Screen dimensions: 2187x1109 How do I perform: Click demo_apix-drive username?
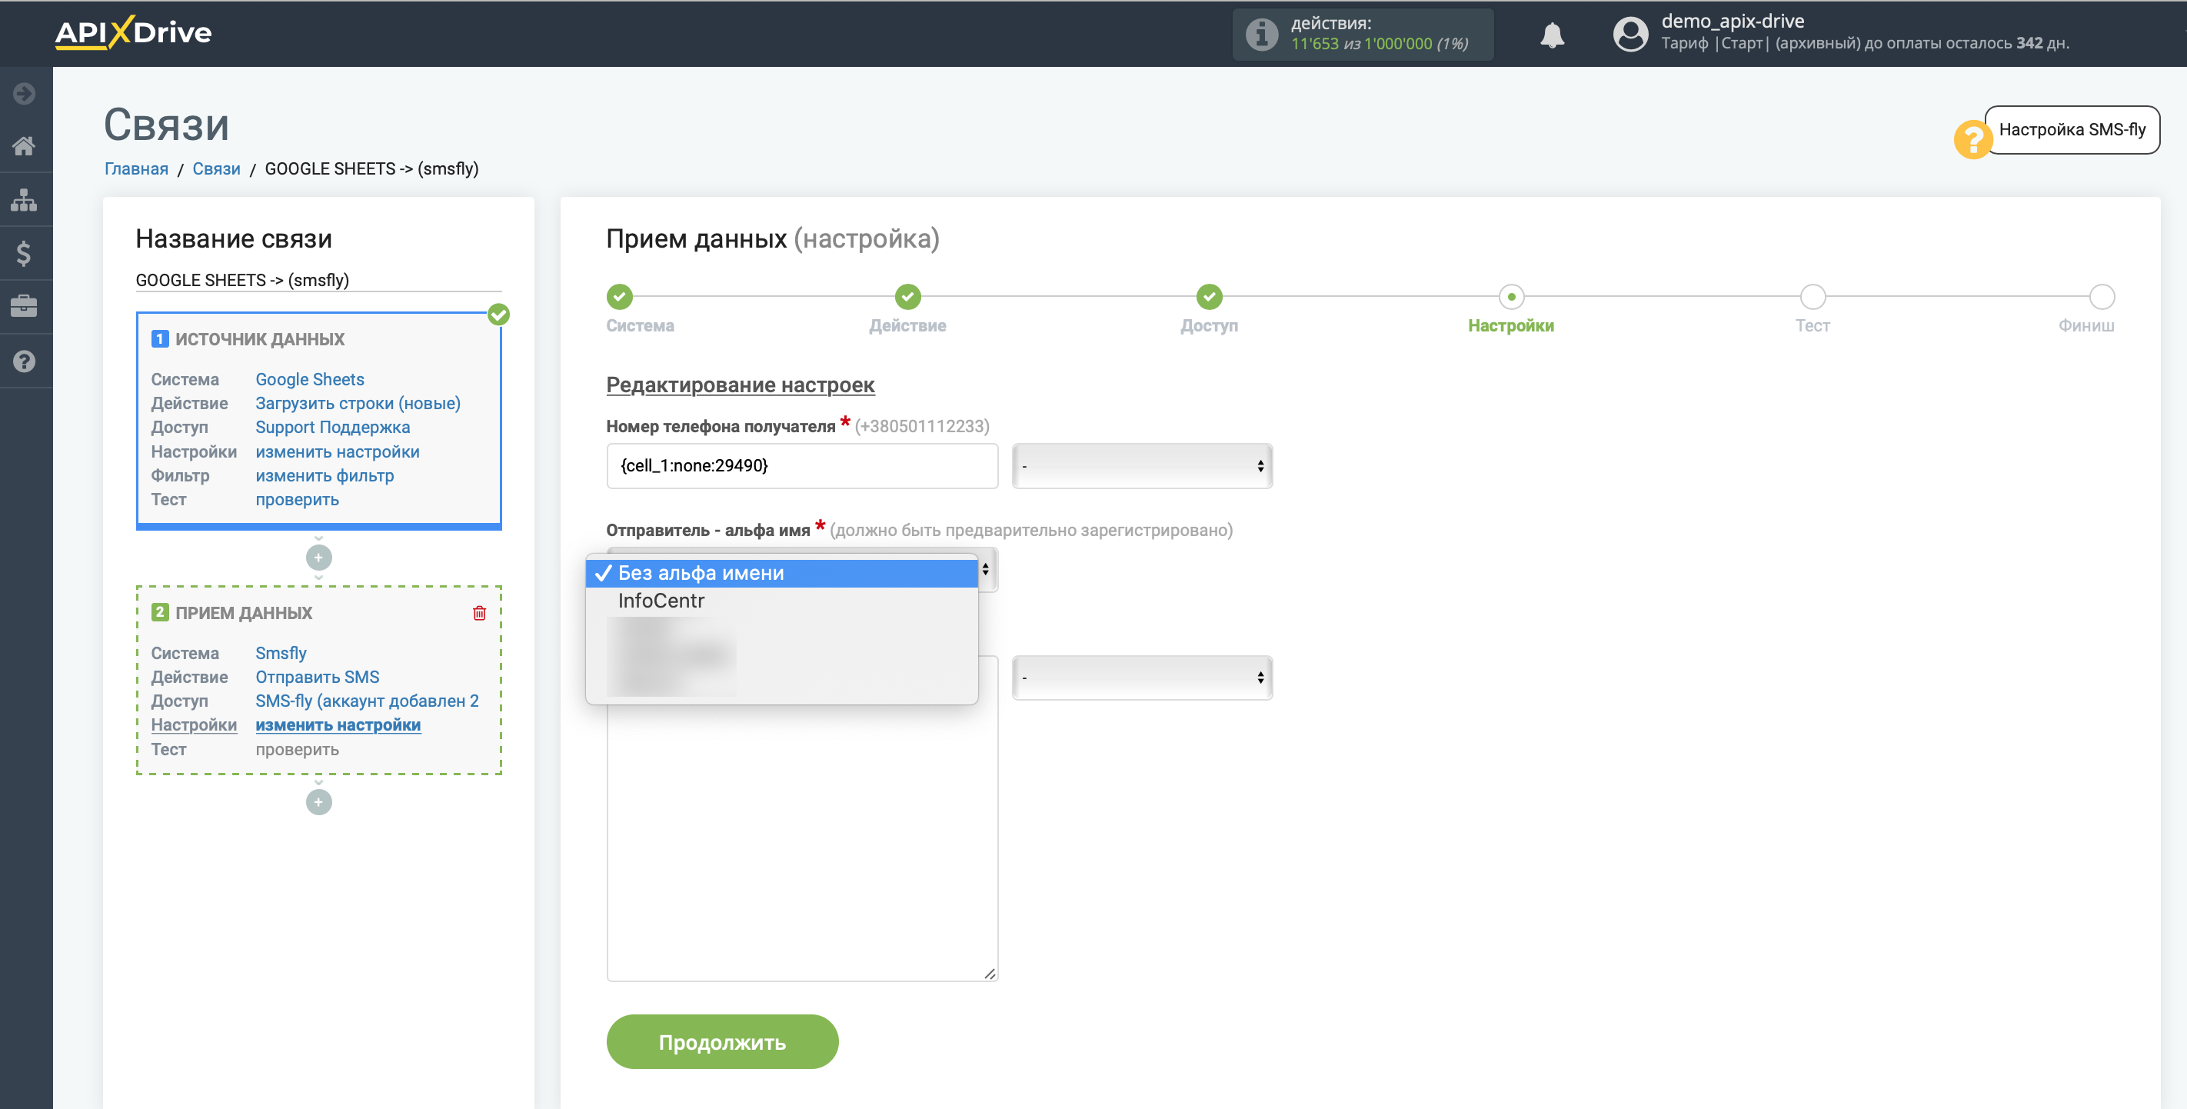coord(1732,22)
